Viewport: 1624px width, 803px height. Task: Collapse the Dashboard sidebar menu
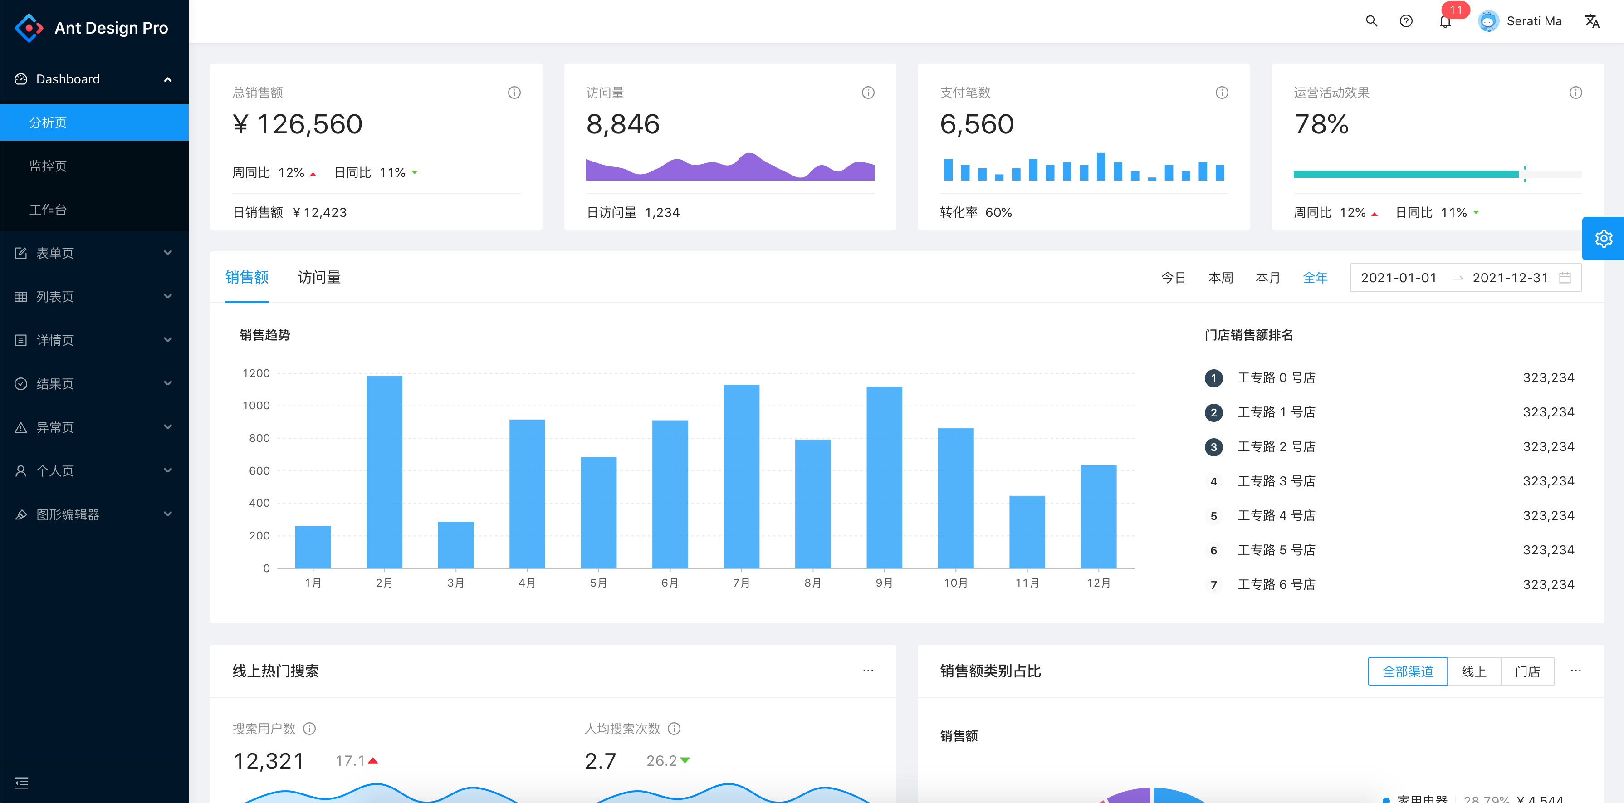click(94, 79)
